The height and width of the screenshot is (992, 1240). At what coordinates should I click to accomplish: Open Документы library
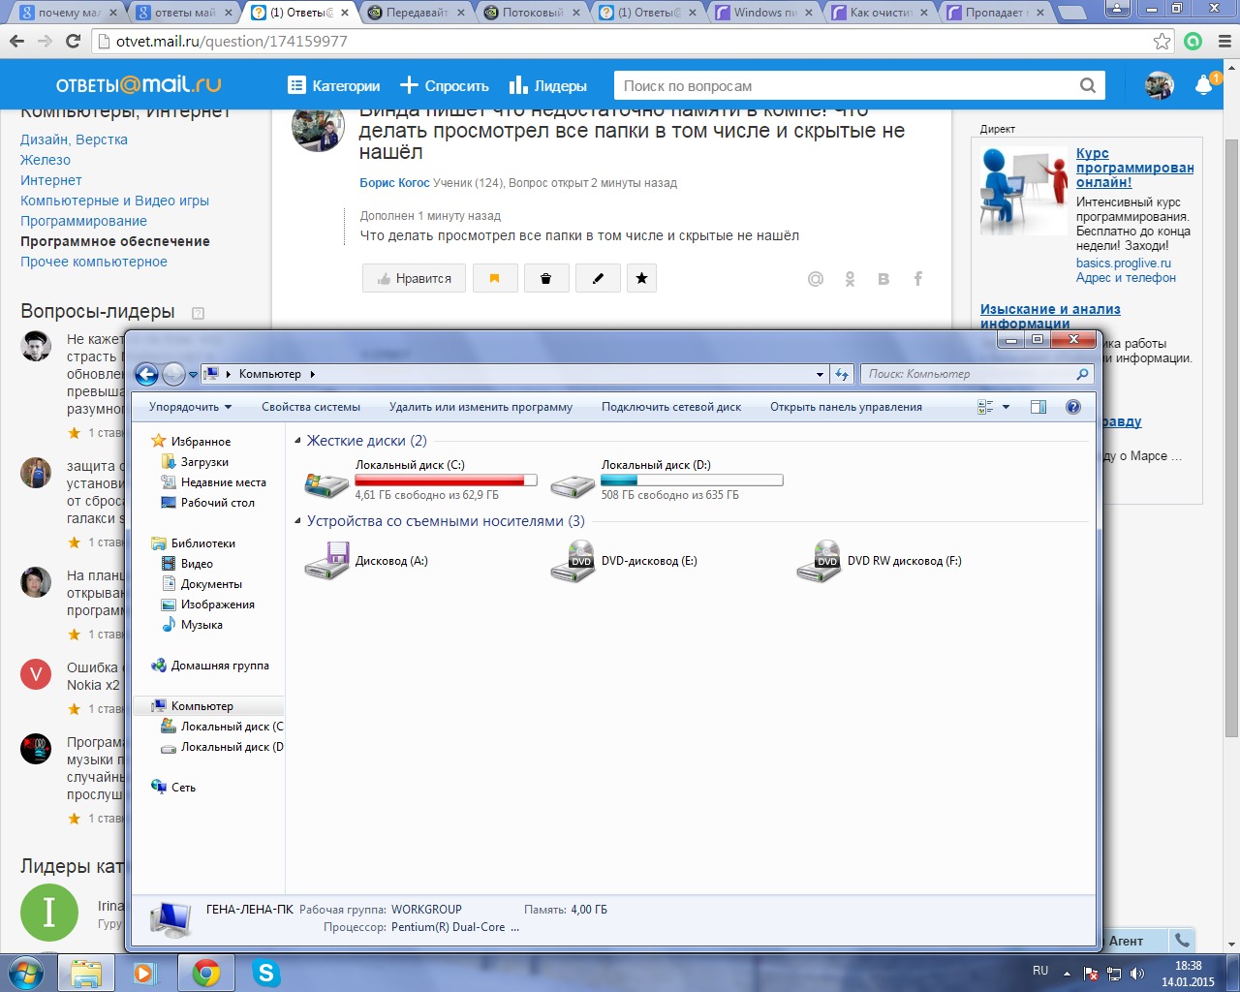pyautogui.click(x=211, y=584)
